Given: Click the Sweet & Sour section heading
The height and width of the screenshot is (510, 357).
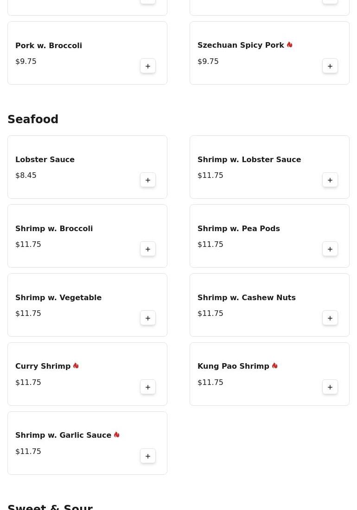Looking at the screenshot, I should (50, 507).
